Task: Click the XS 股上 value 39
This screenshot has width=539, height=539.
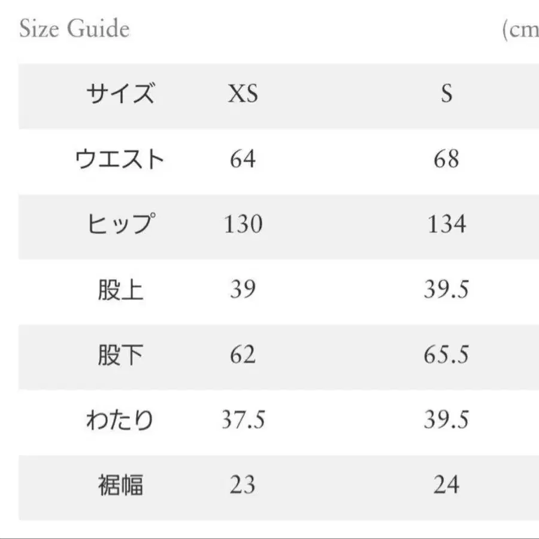Action: (x=243, y=290)
